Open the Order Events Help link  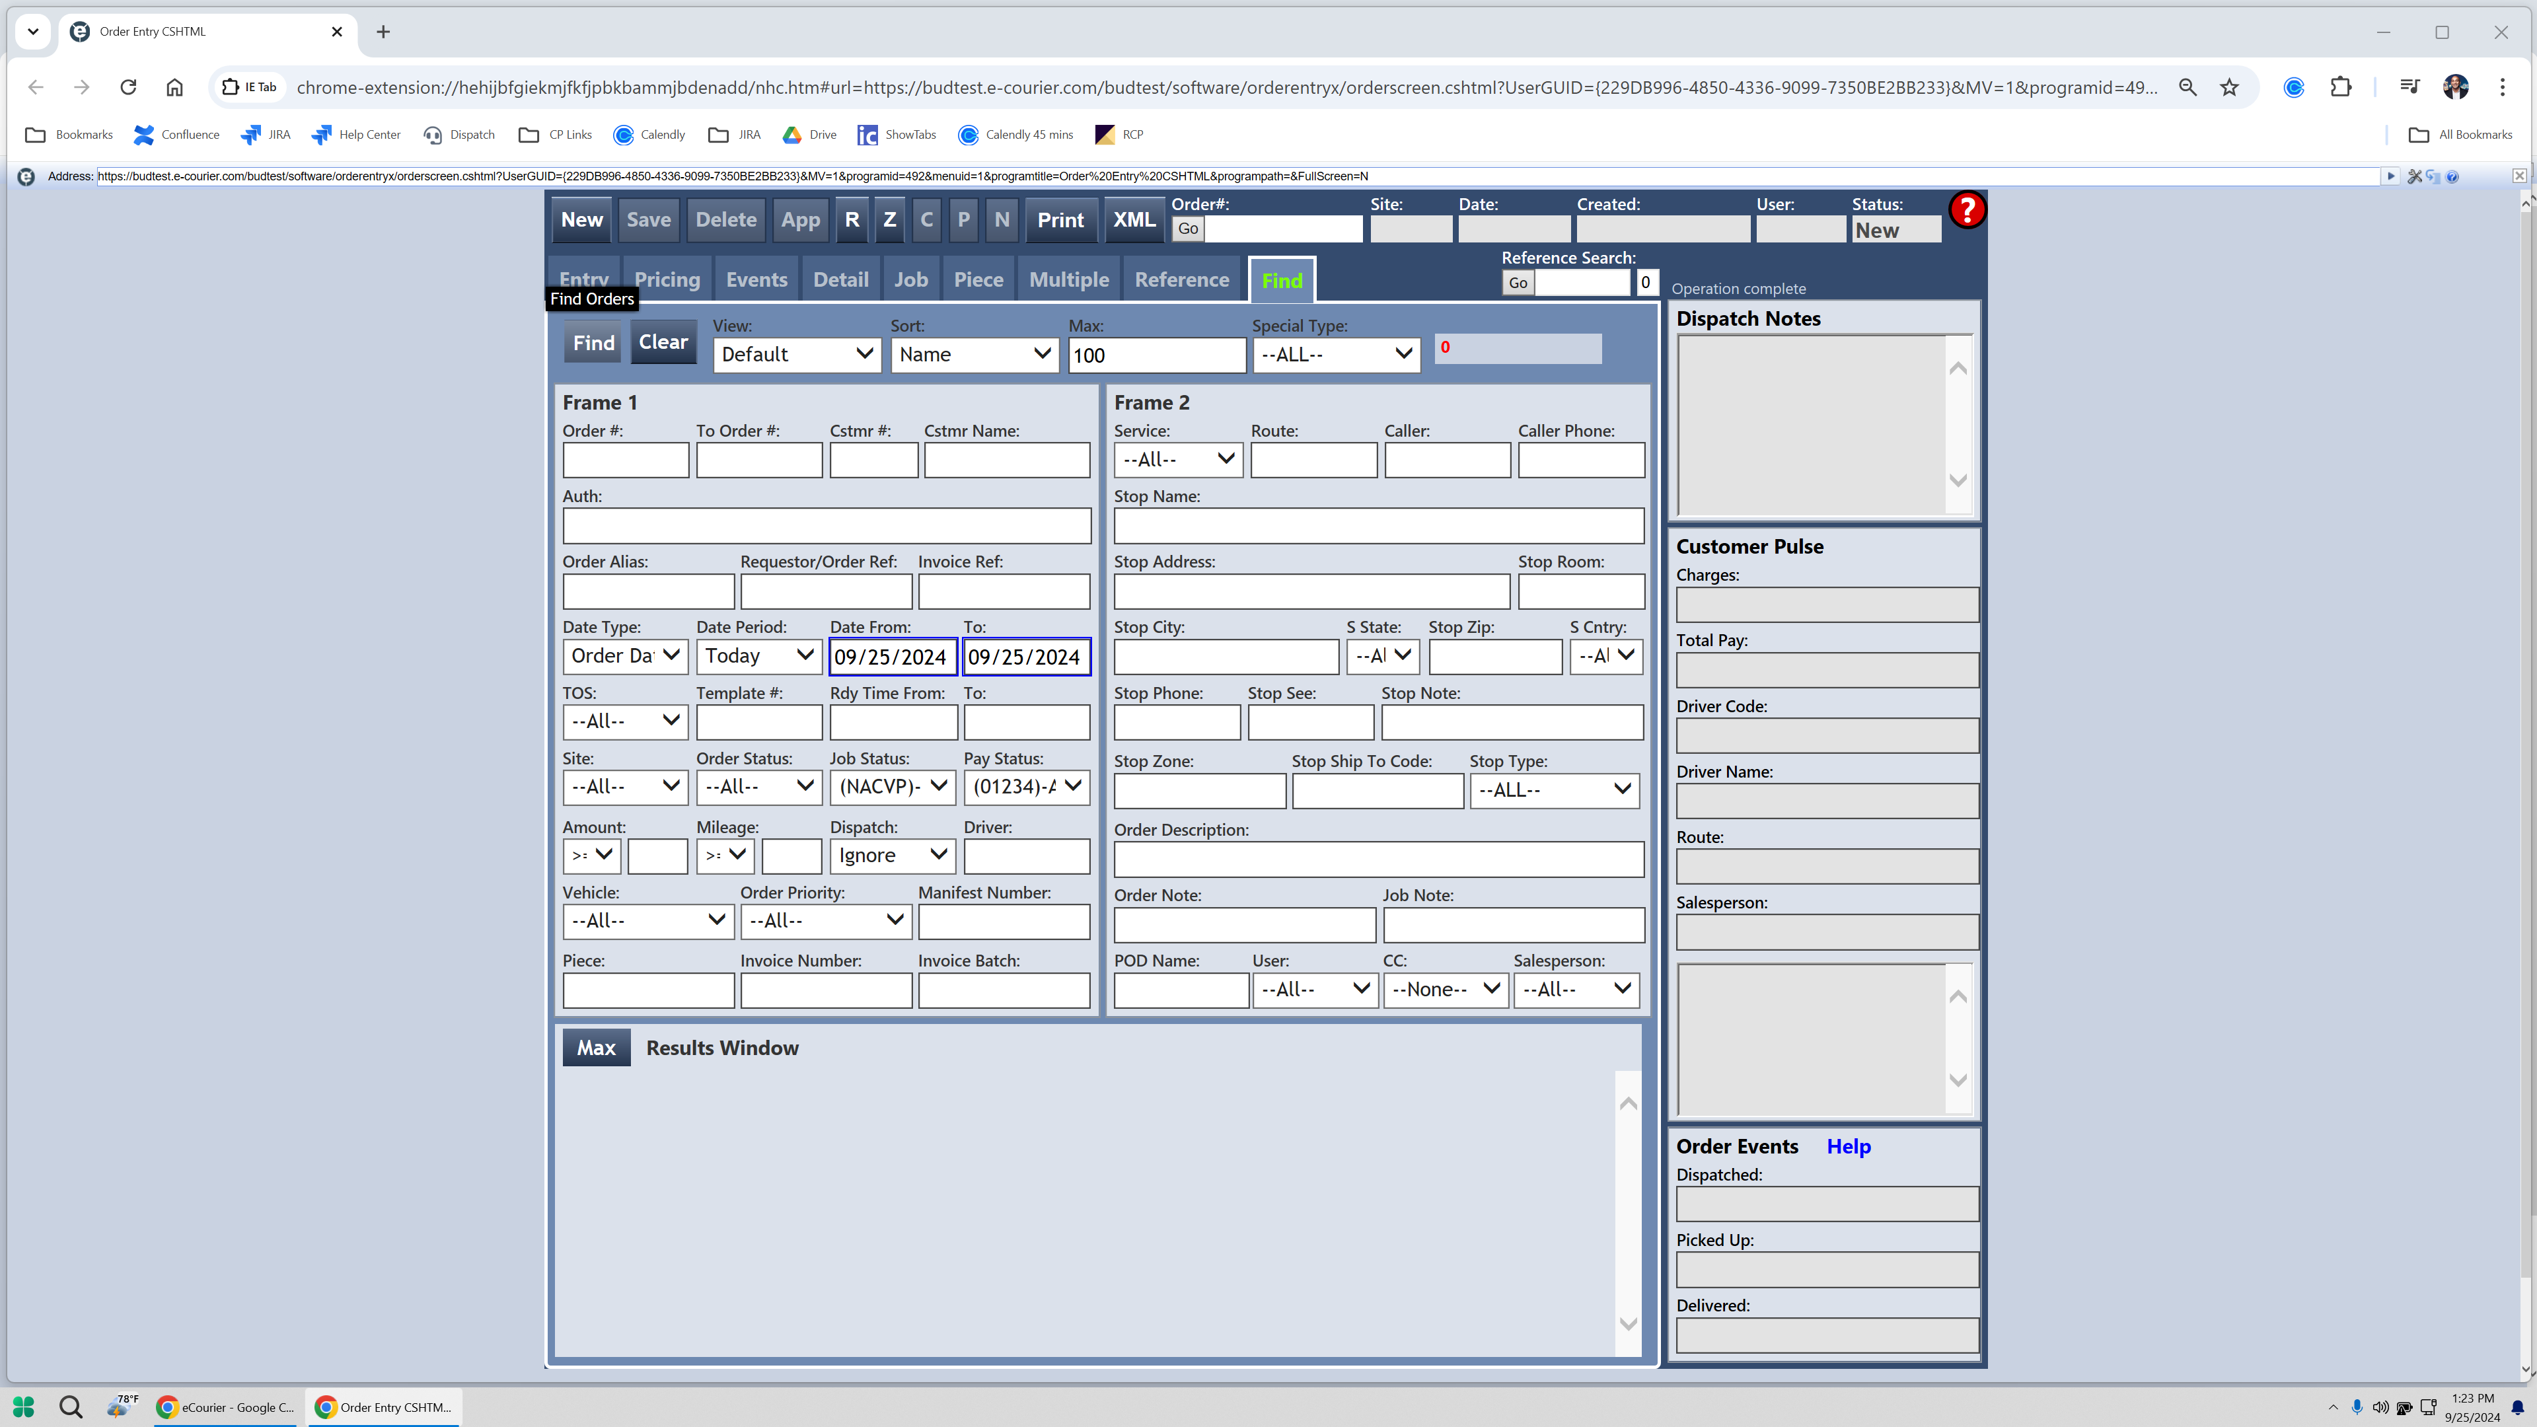(1849, 1146)
